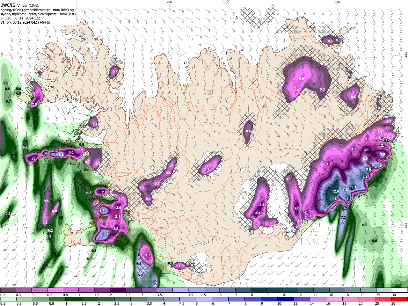Select the 3.3 value over the southern glacier
Image resolution: width=408 pixels, height=306 pixels.
[x=258, y=213]
